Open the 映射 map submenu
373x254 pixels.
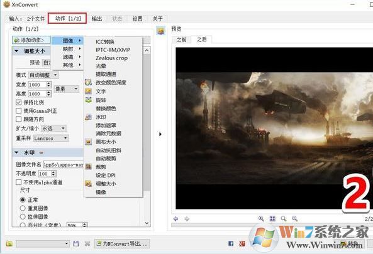(67, 49)
